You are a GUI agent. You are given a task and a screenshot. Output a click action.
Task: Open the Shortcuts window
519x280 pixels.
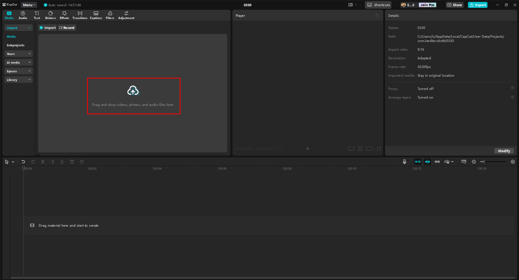tap(378, 5)
